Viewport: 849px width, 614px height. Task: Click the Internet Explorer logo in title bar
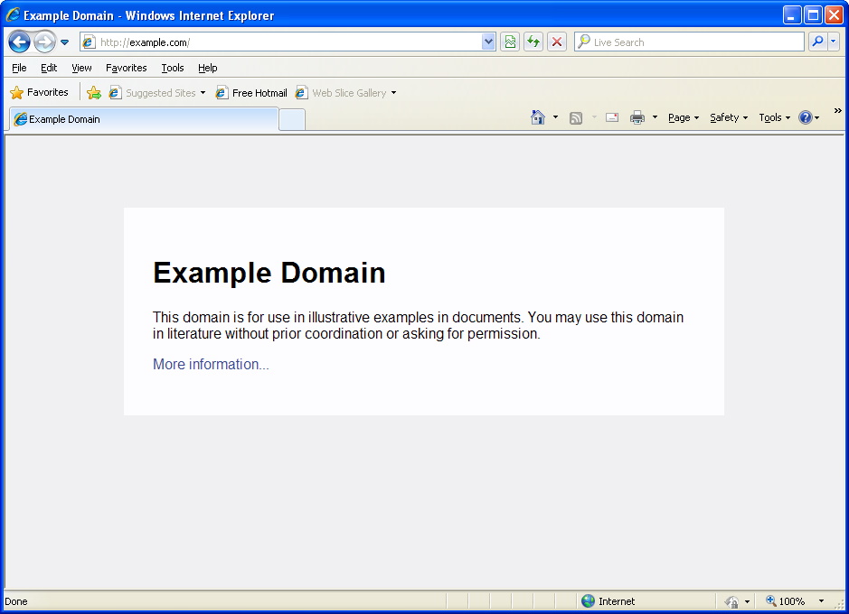tap(13, 14)
